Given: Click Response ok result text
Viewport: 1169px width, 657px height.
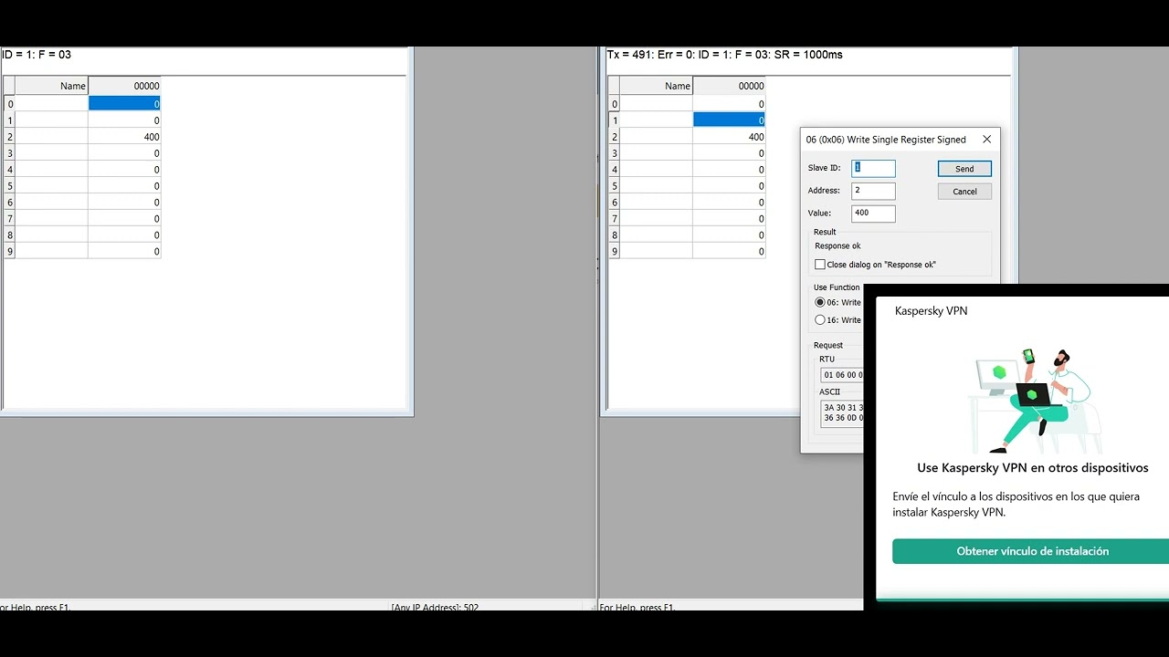Looking at the screenshot, I should click(837, 246).
